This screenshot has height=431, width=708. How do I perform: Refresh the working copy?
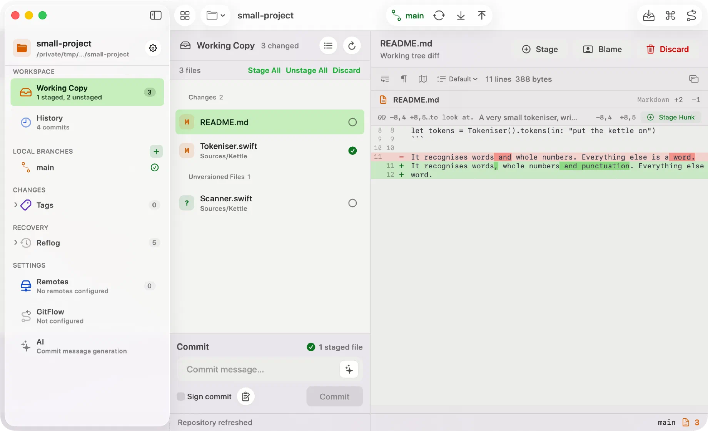pos(352,46)
